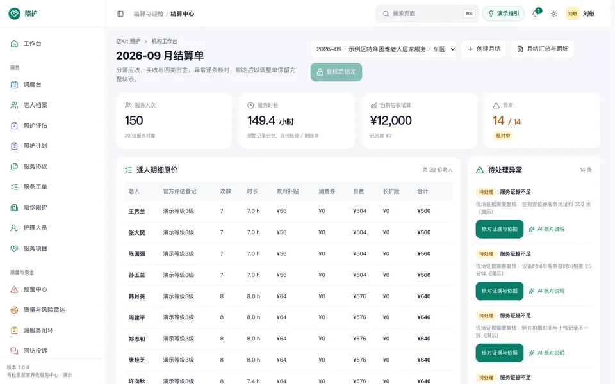This screenshot has width=615, height=384.
Task: Click 店Kit 照护 breadcrumb link
Action: pos(128,41)
